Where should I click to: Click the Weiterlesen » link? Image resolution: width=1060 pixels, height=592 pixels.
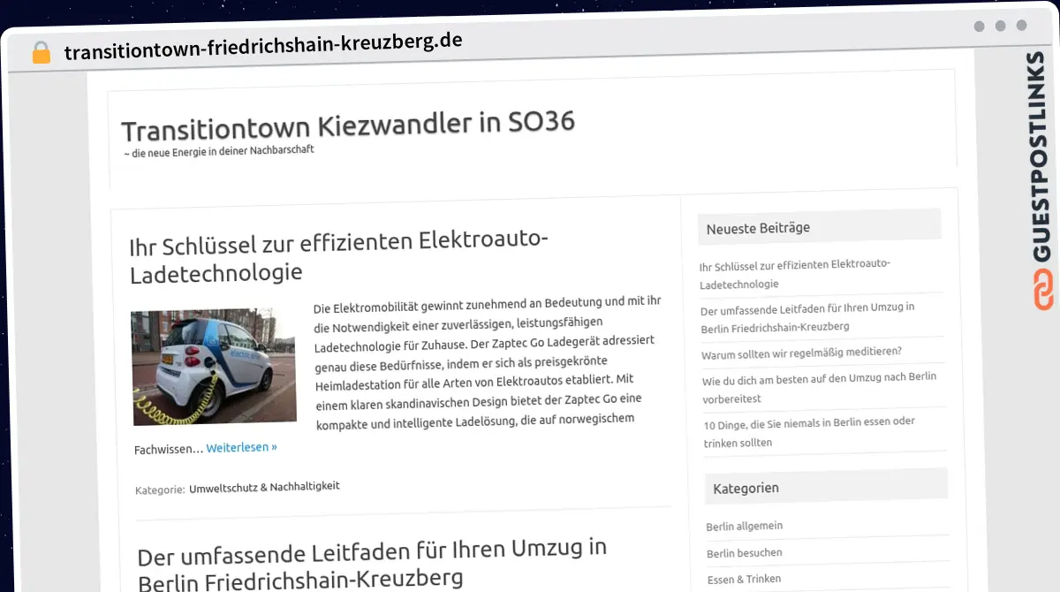pos(241,447)
